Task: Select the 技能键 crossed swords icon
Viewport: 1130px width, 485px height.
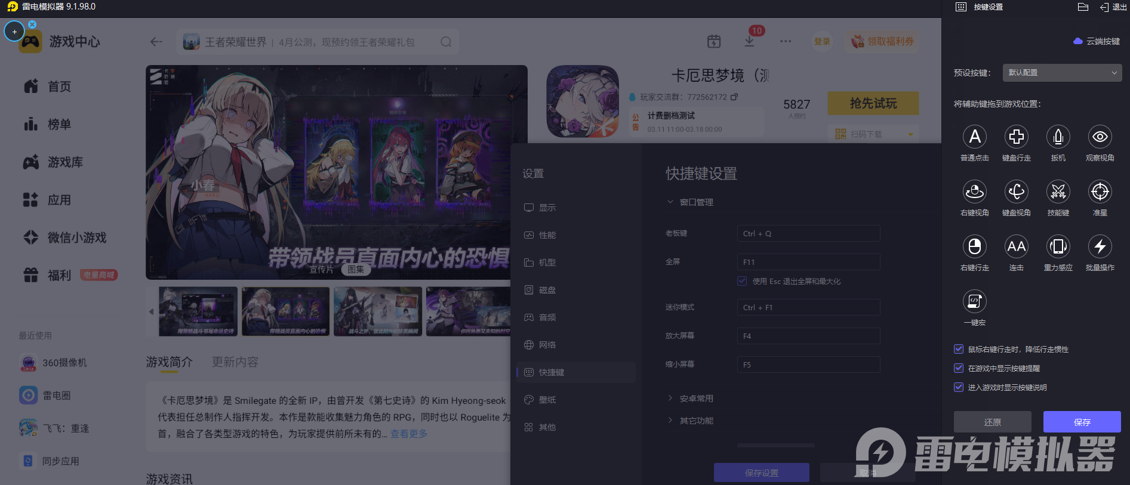Action: 1058,191
